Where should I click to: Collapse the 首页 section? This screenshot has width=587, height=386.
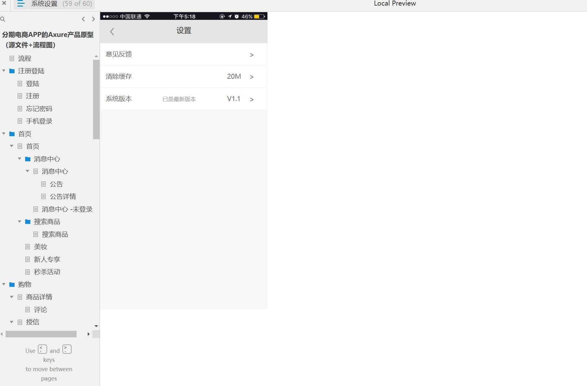pos(4,134)
